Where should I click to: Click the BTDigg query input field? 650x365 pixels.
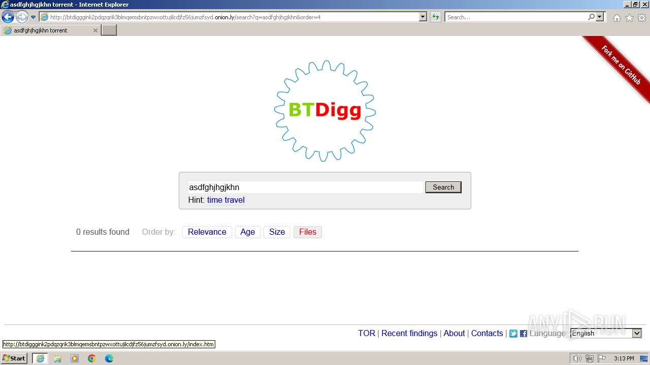pos(306,187)
